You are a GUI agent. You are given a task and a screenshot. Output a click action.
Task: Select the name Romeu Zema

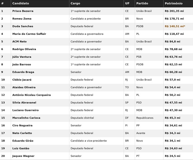[x=22, y=19]
